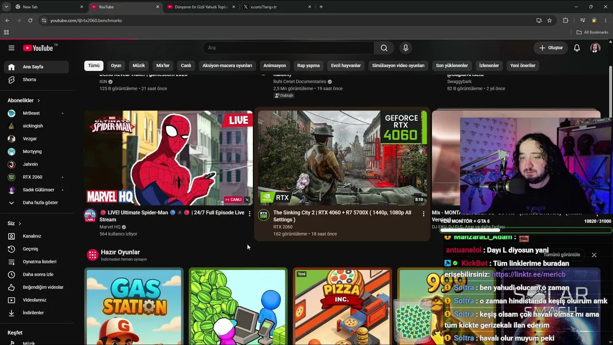This screenshot has width=613, height=345.
Task: Open the Chrome three-dot menu
Action: pyautogui.click(x=606, y=21)
